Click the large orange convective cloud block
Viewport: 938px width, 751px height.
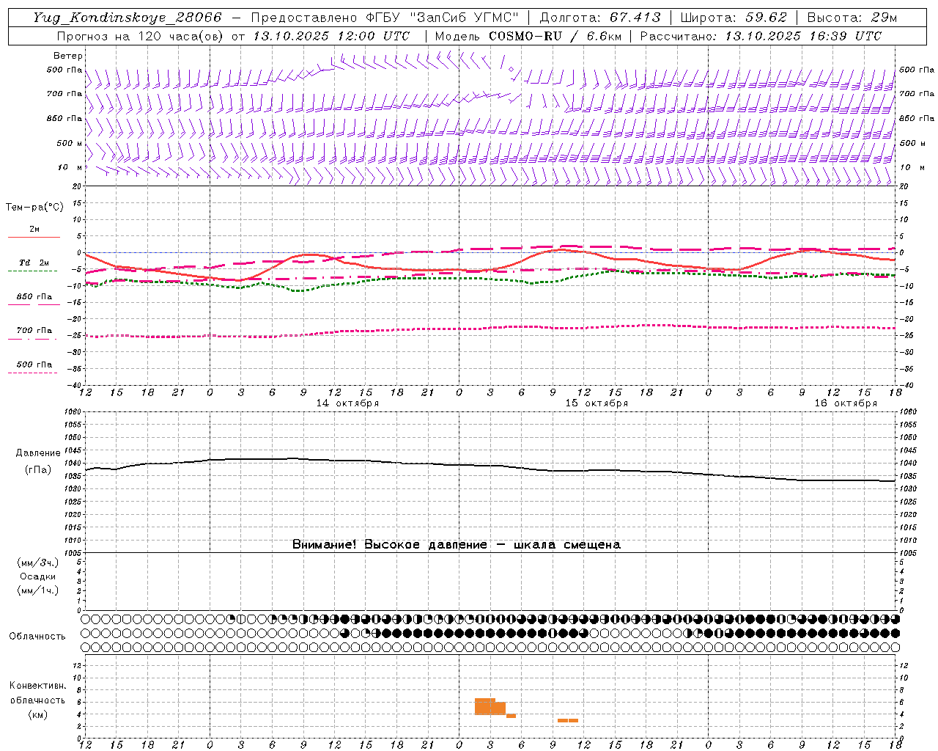(x=490, y=706)
